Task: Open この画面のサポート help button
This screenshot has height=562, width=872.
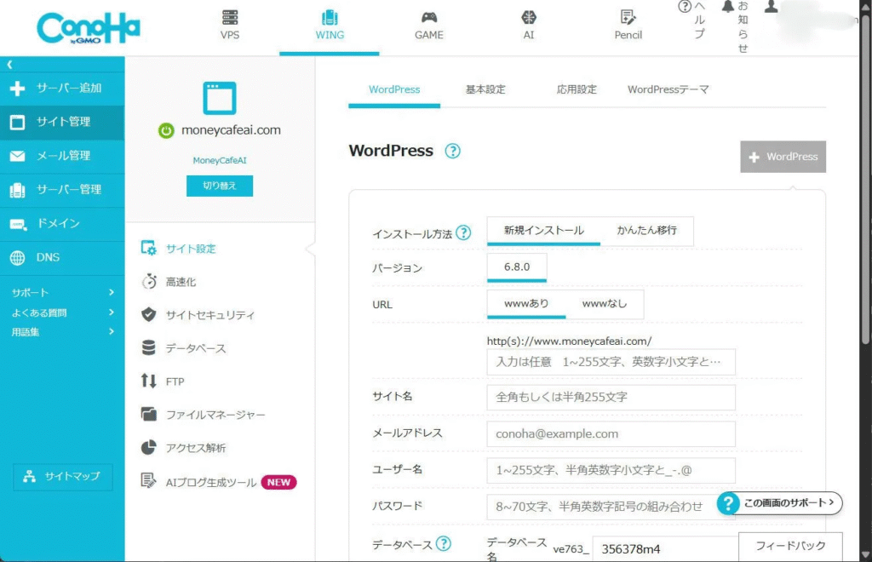Action: pos(779,503)
